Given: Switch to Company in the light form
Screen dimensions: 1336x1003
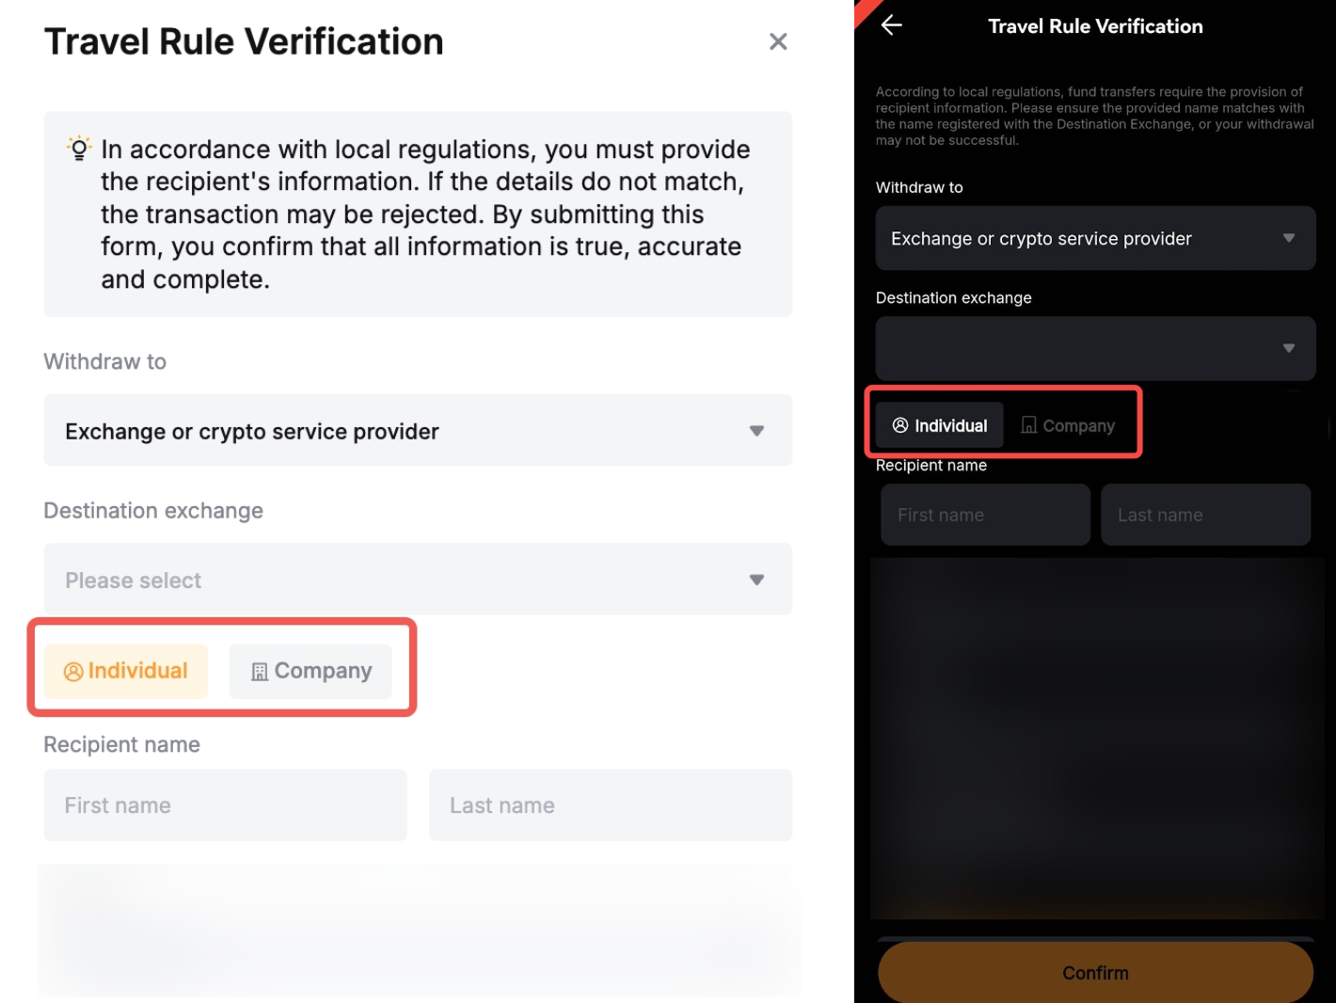Looking at the screenshot, I should tap(310, 671).
